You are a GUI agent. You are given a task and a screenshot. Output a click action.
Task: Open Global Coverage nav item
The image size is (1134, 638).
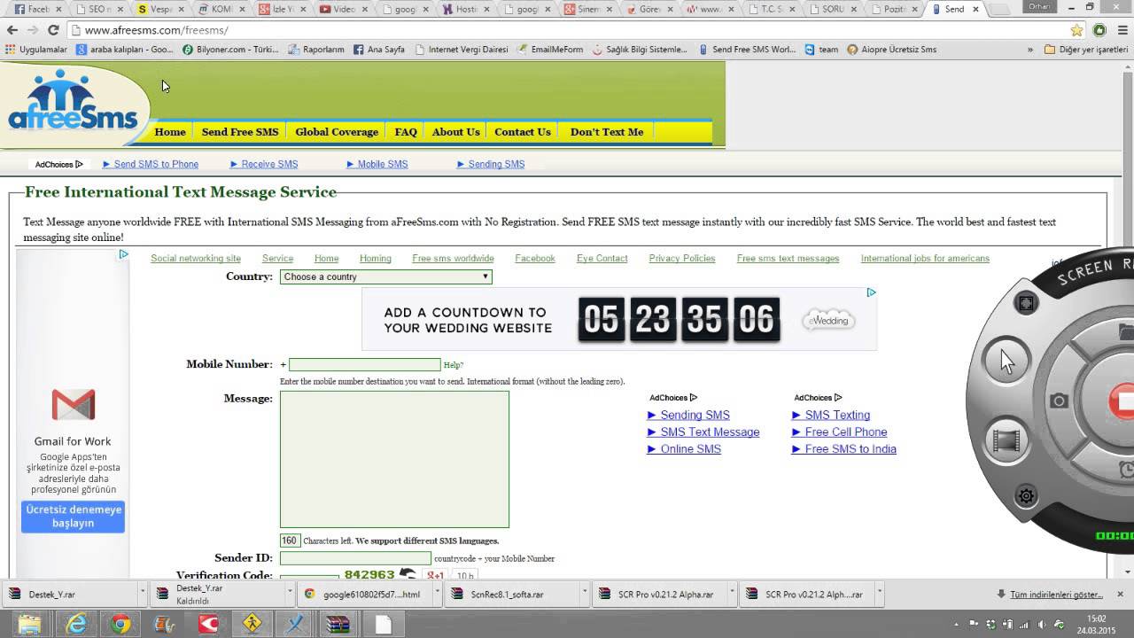click(x=337, y=132)
